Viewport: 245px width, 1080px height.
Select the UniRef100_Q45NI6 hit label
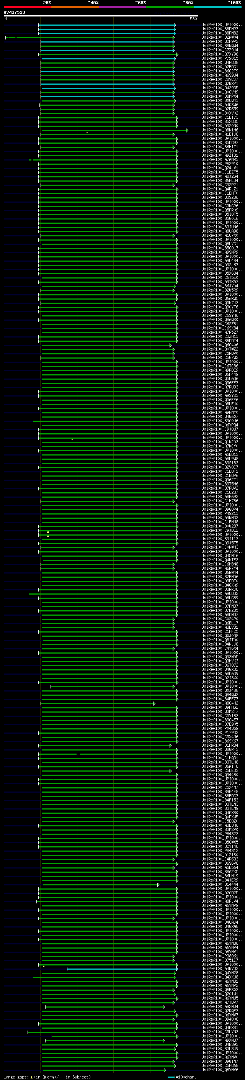[220, 556]
